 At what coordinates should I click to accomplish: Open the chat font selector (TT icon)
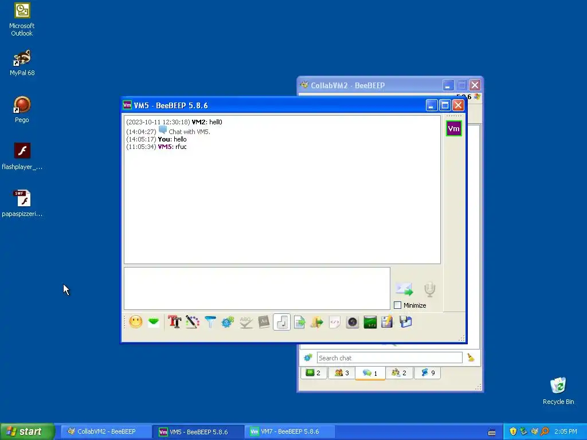click(x=174, y=322)
